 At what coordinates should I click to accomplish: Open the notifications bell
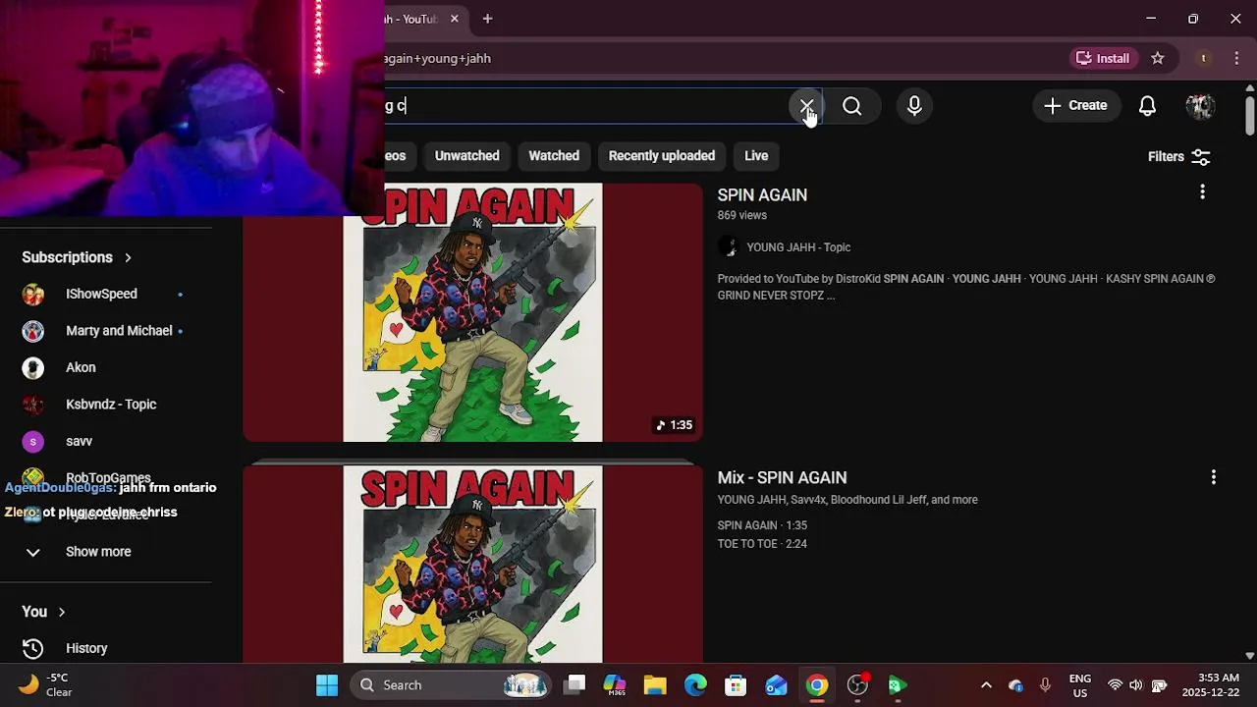tap(1147, 106)
